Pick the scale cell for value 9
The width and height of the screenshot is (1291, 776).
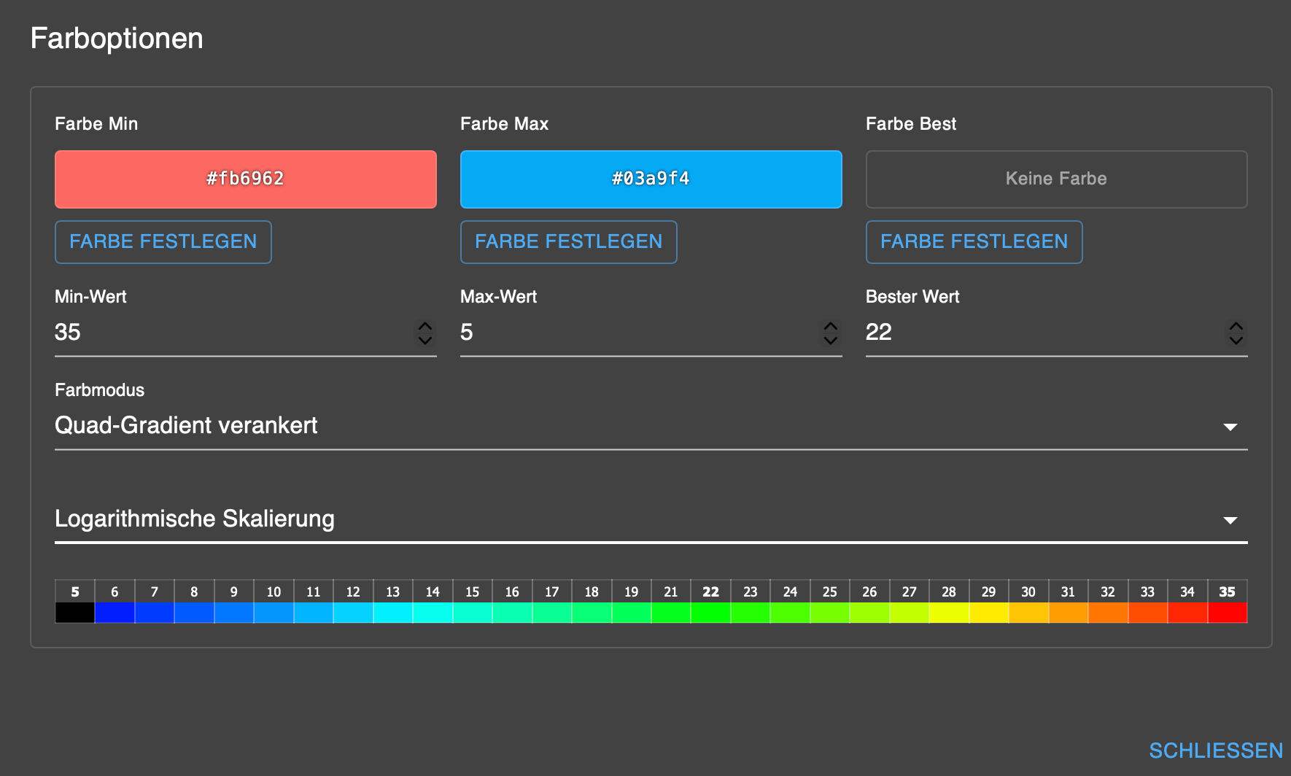click(x=234, y=602)
